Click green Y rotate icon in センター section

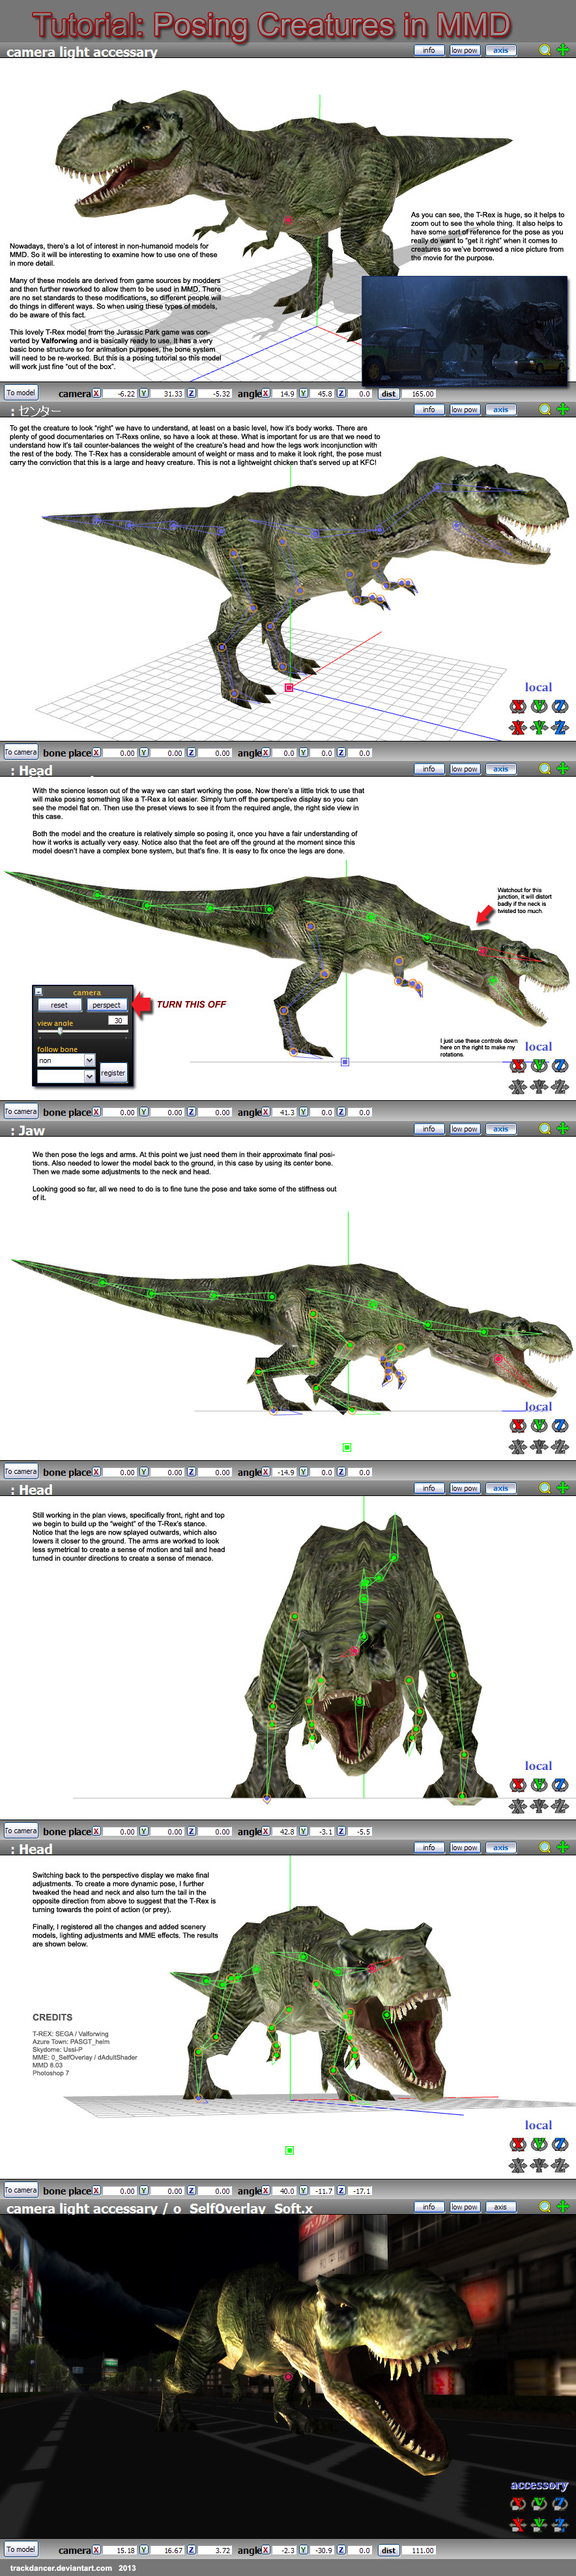pos(539,706)
